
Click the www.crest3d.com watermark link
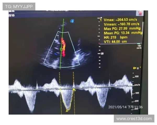(x=134, y=119)
